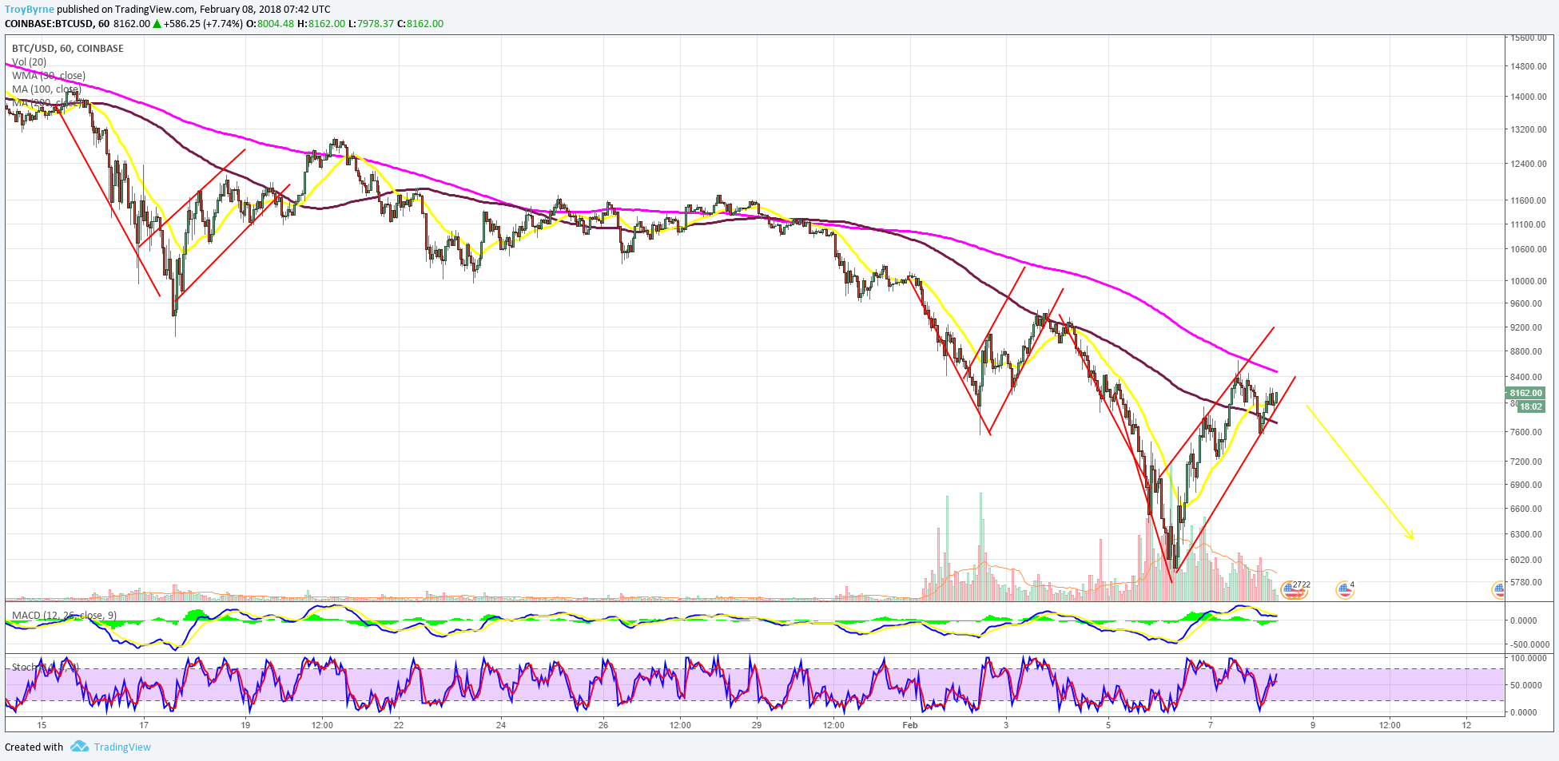
Task: Click the green 8162.00 current price tag
Action: click(x=1525, y=393)
